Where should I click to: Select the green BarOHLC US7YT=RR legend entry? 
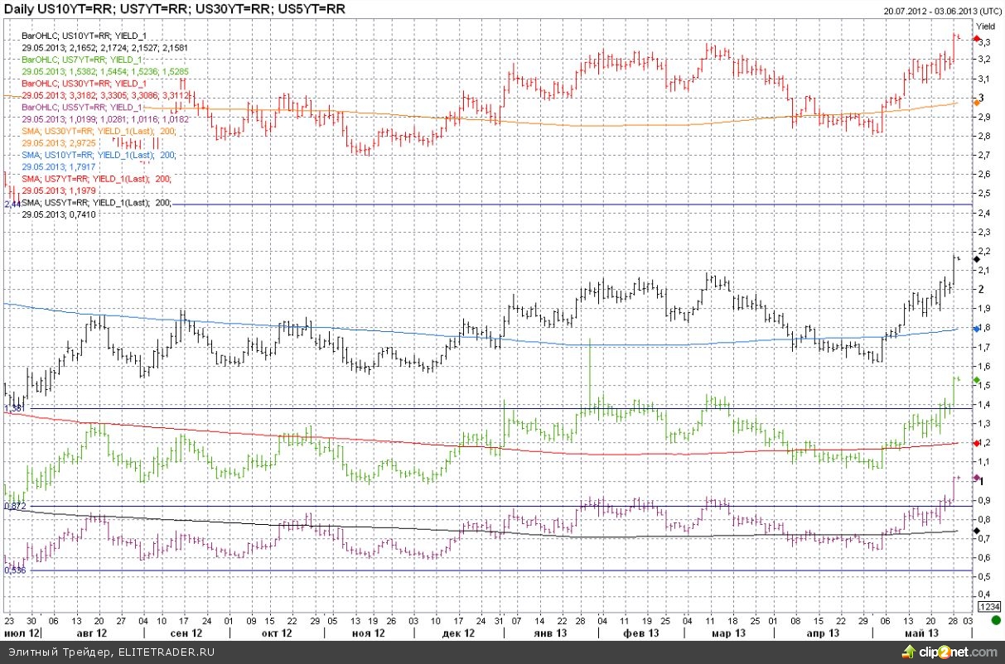click(x=82, y=60)
